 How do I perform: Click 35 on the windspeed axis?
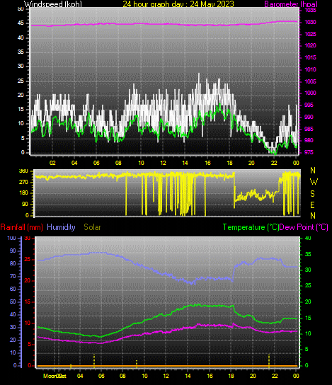[21, 52]
